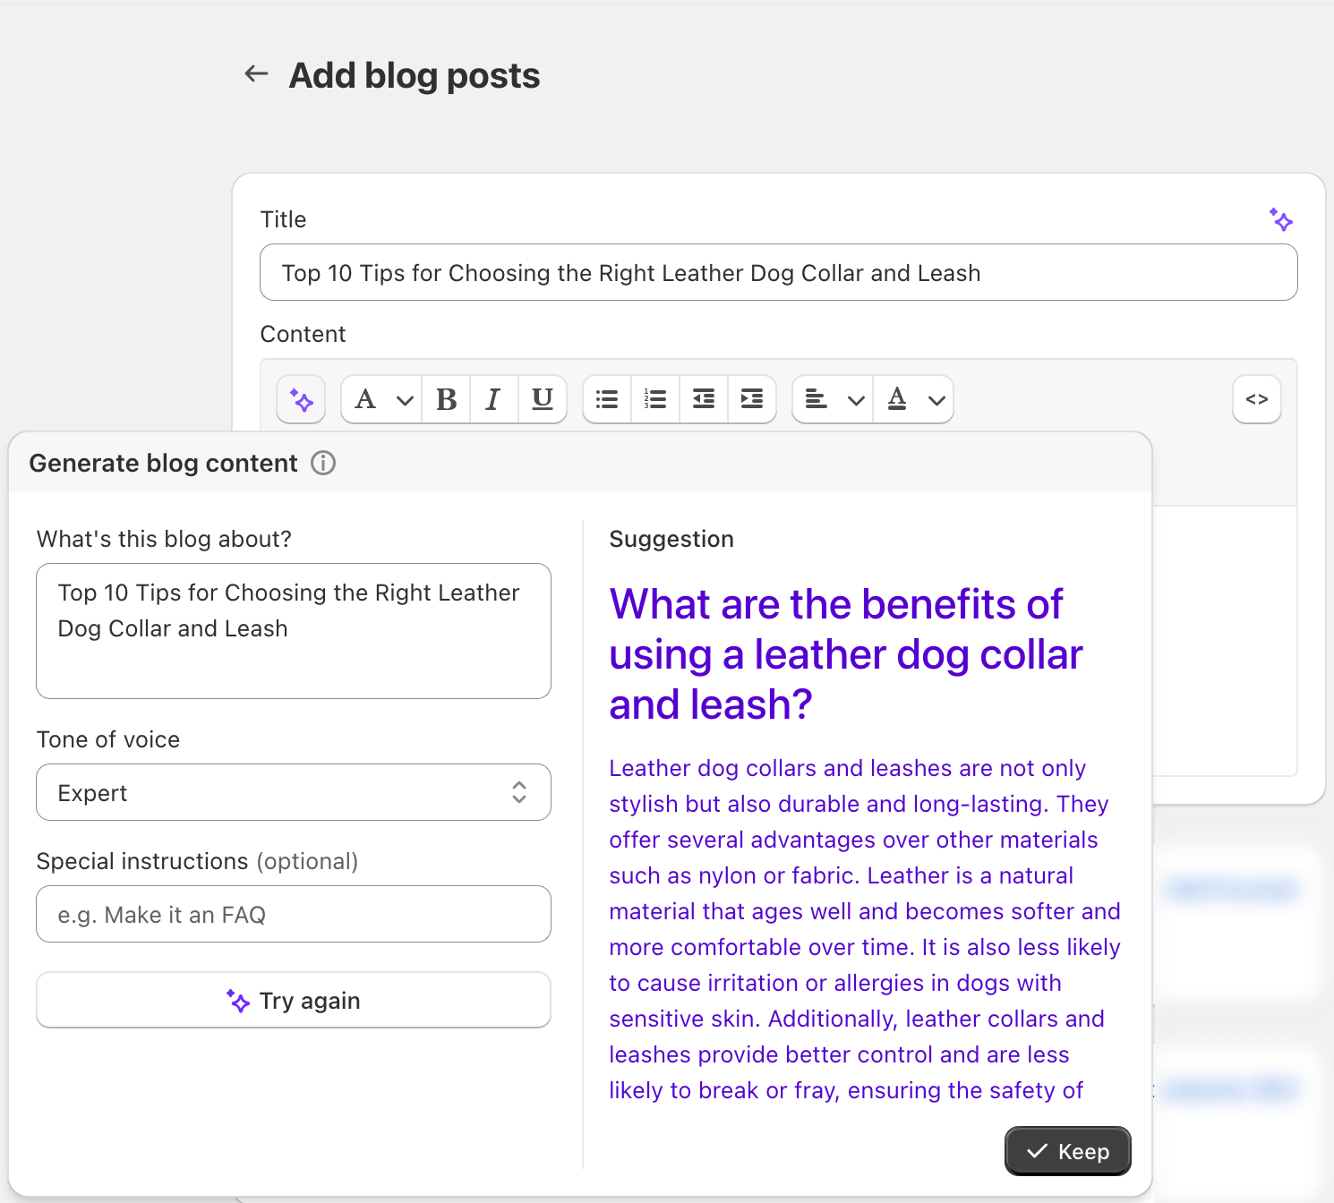Show the HTML source view
1334x1203 pixels.
1257,399
